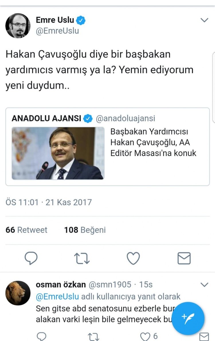This screenshot has width=215, height=341.
Task: View the 108 Beğeni likes list
Action: pos(85,230)
